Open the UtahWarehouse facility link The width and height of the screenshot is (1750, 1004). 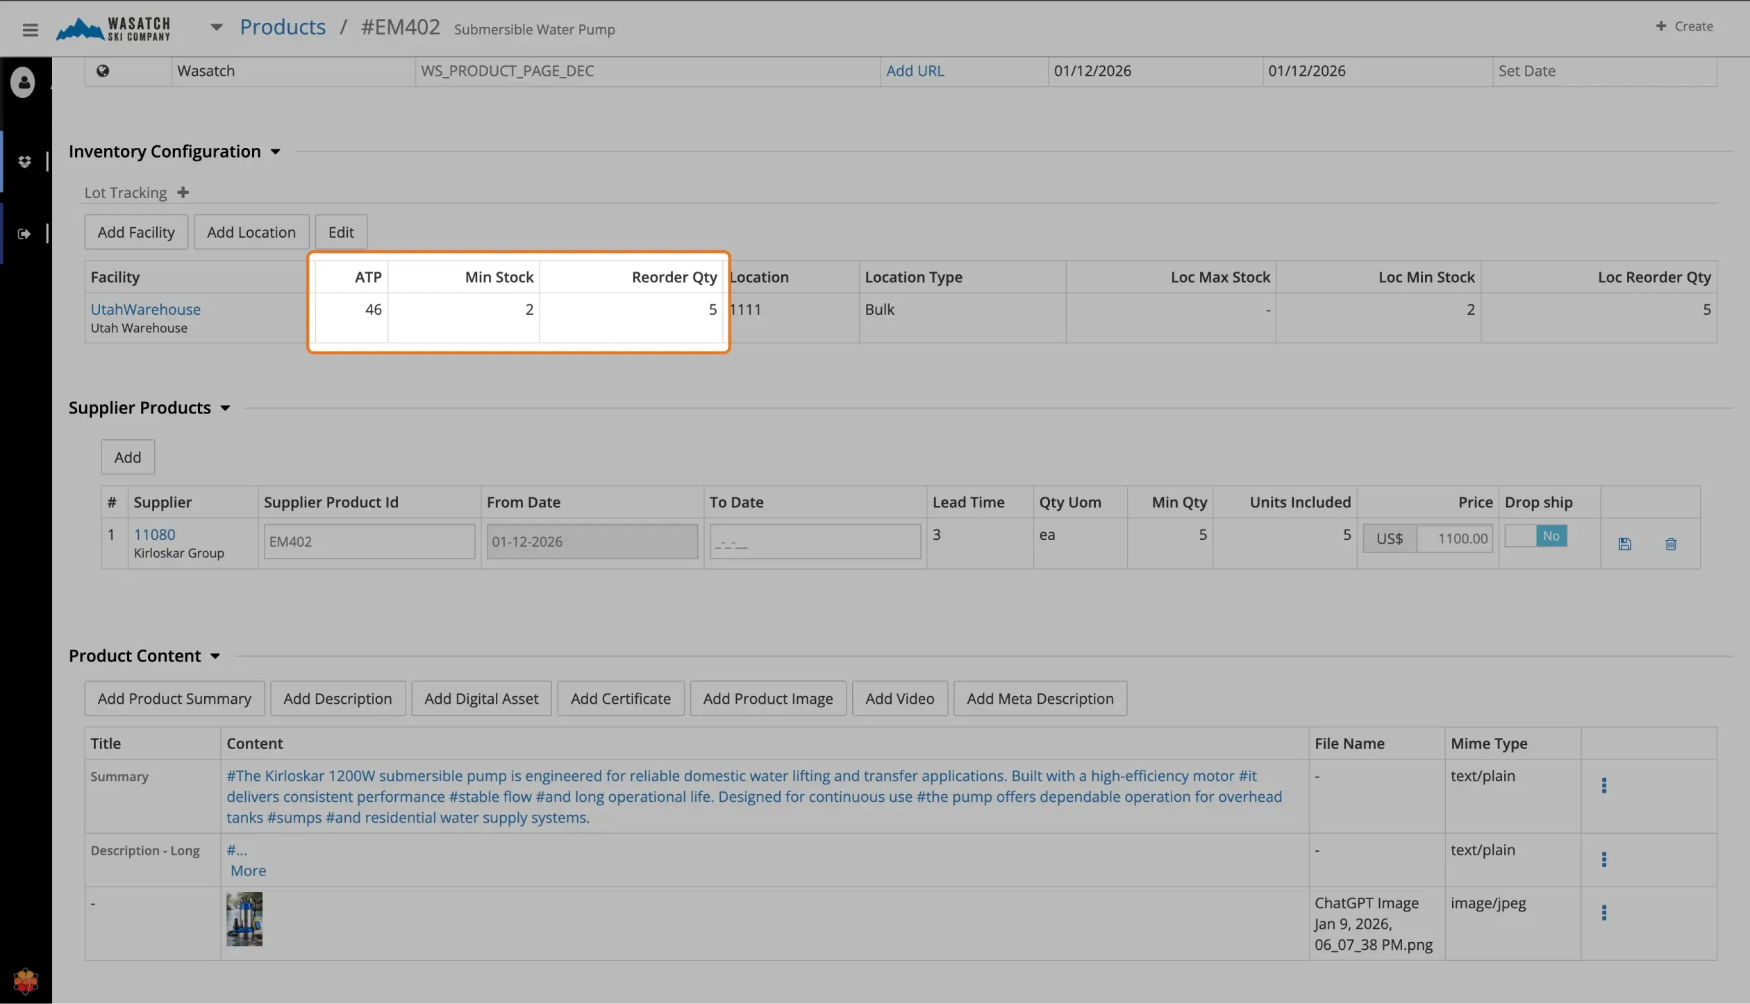pos(145,310)
